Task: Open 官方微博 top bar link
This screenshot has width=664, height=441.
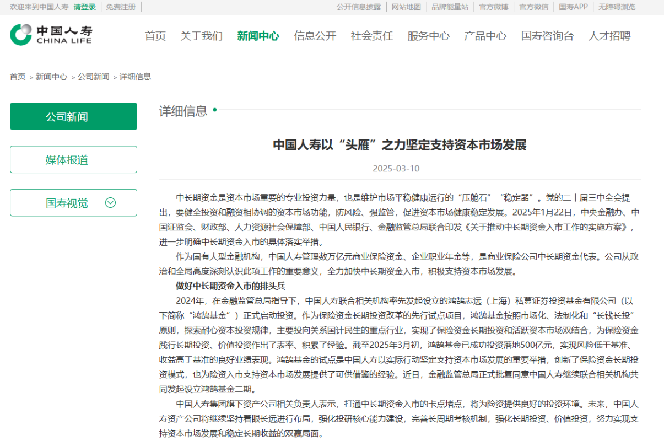Action: [493, 7]
